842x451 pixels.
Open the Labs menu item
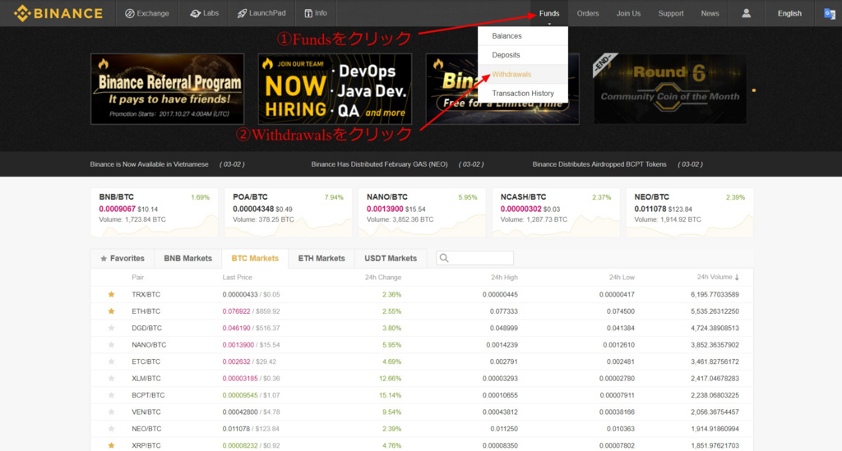[x=204, y=13]
